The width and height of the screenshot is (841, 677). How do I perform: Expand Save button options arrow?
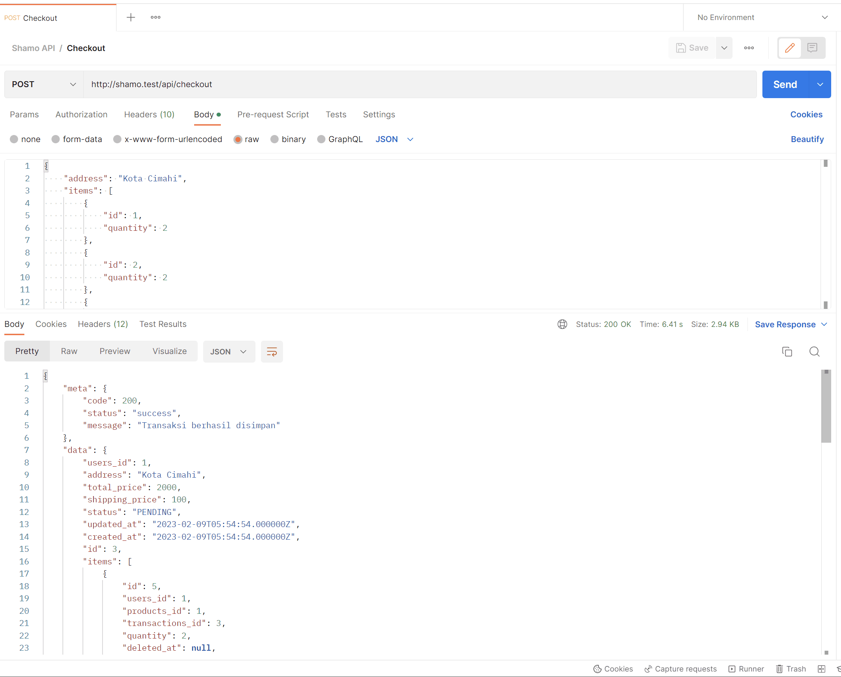pyautogui.click(x=724, y=48)
